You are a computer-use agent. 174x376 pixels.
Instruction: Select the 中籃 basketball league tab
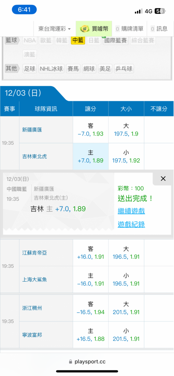pyautogui.click(x=78, y=40)
